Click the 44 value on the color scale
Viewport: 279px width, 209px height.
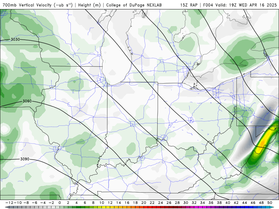pyautogui.click(x=244, y=203)
